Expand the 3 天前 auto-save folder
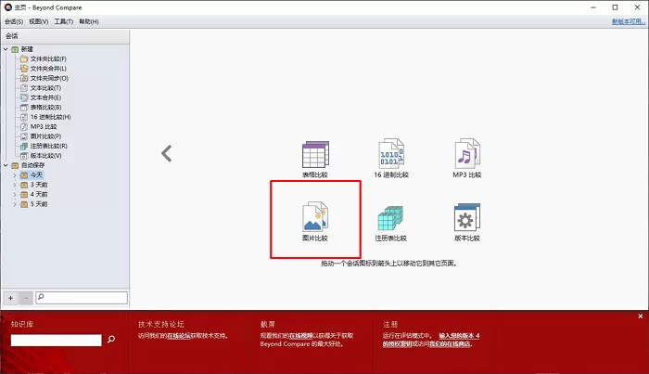Viewport: 649px width, 374px height. [15, 185]
